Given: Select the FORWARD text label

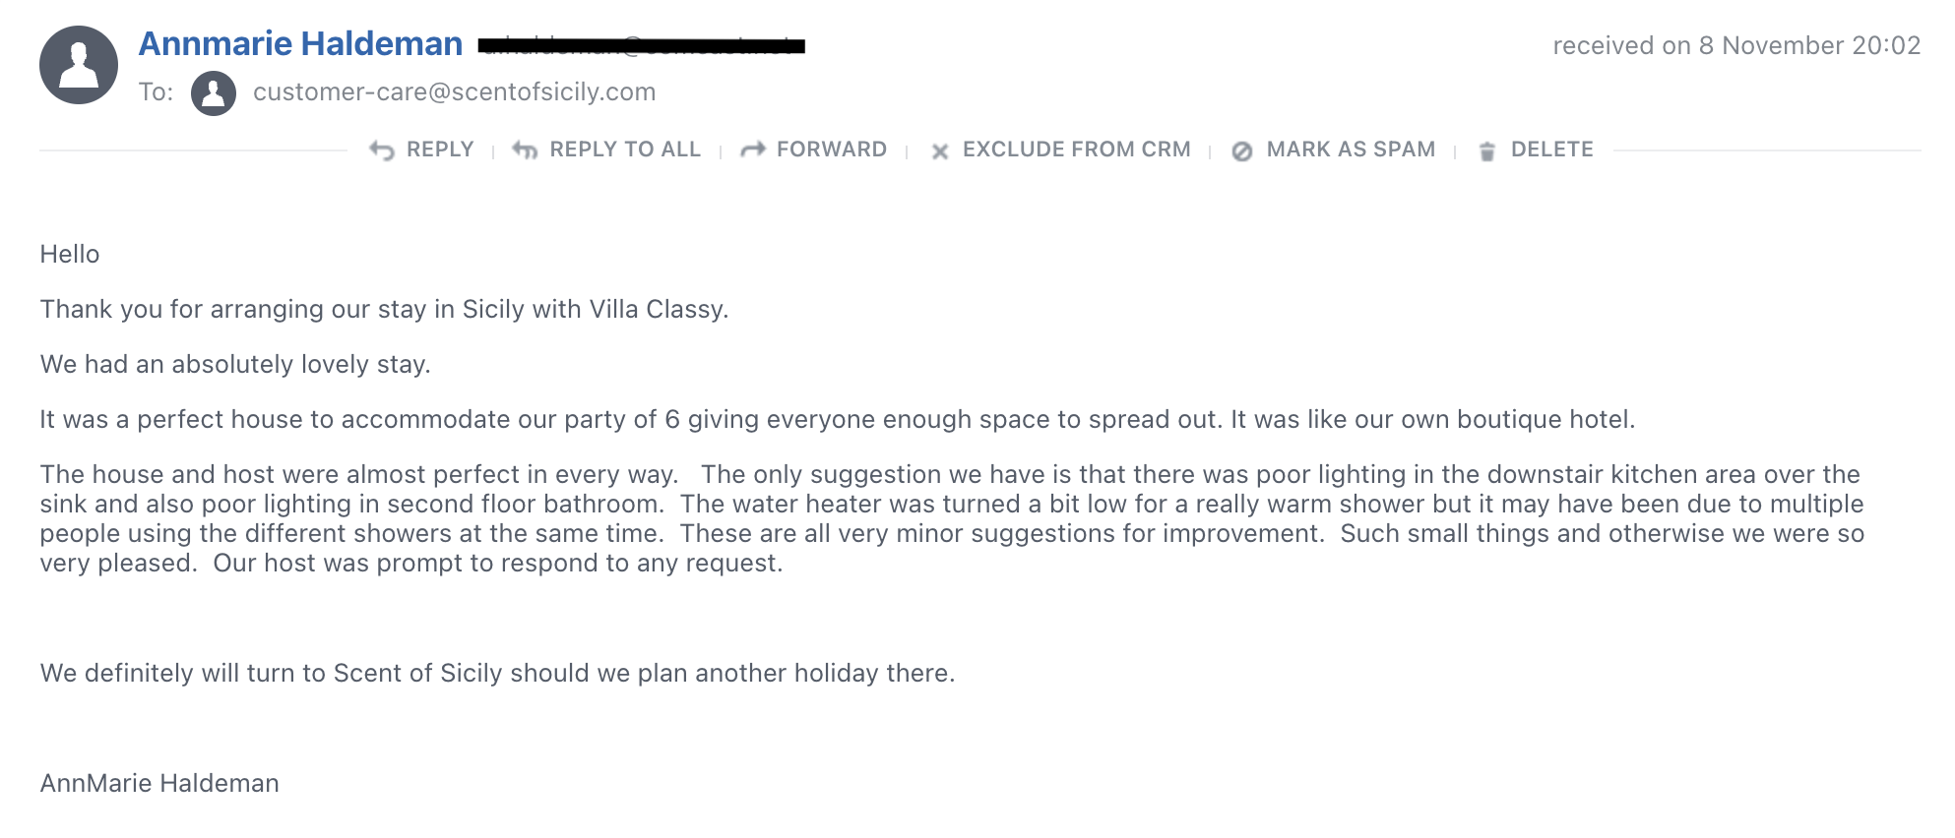Looking at the screenshot, I should (x=832, y=150).
